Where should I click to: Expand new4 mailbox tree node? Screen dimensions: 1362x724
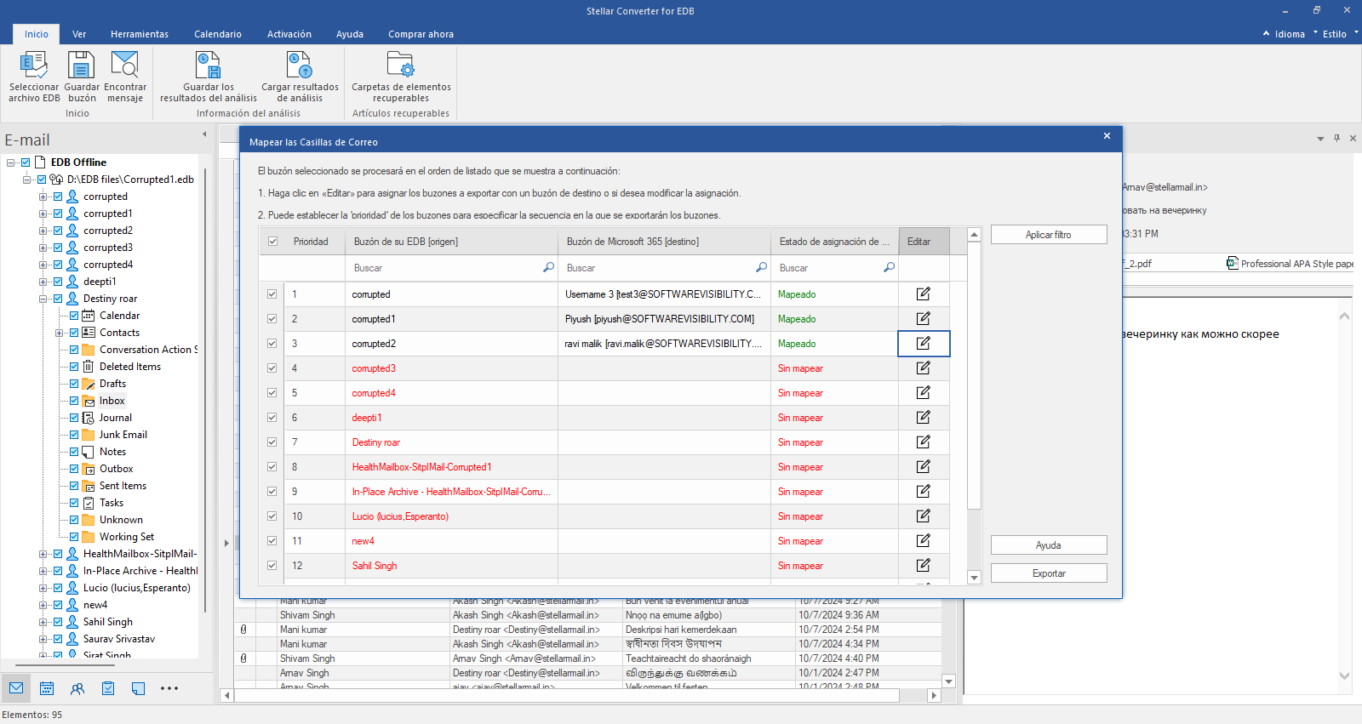click(x=43, y=605)
